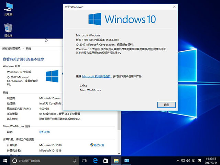Click the Windows logo in System window

52,76
